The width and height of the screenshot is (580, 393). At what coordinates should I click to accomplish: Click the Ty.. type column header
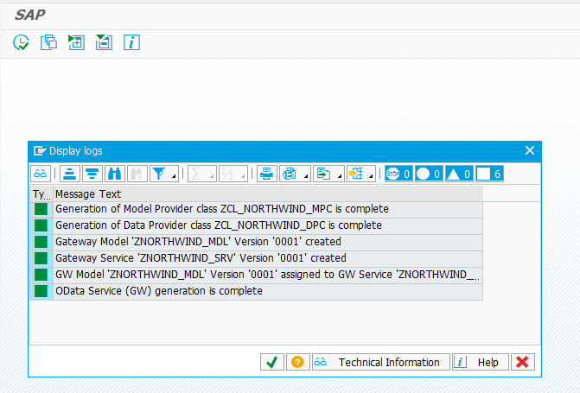click(x=41, y=194)
